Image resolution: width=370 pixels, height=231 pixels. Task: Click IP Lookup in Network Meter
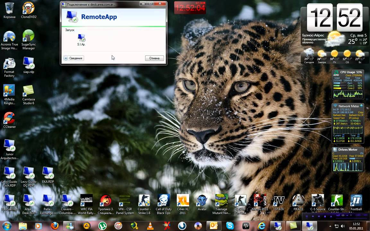[354, 118]
